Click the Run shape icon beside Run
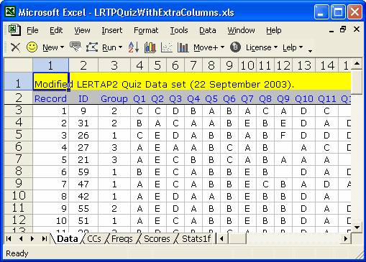The height and width of the screenshot is (262, 366). [x=92, y=47]
